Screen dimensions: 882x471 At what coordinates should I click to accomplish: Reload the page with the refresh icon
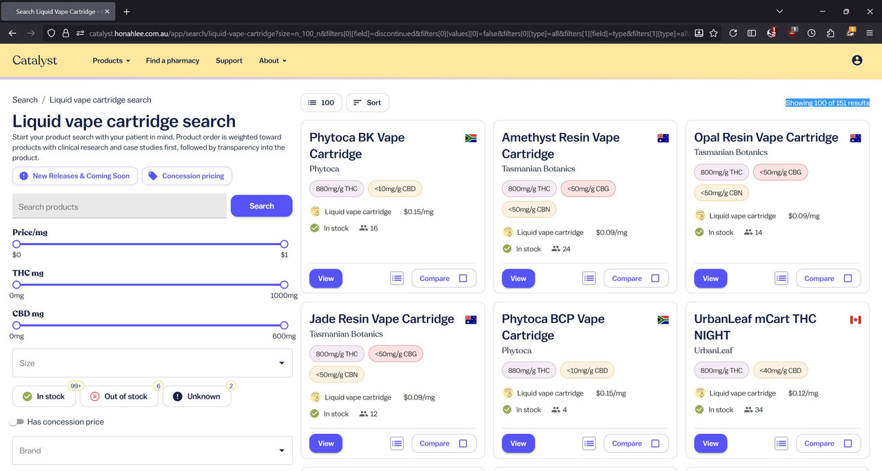click(x=733, y=33)
